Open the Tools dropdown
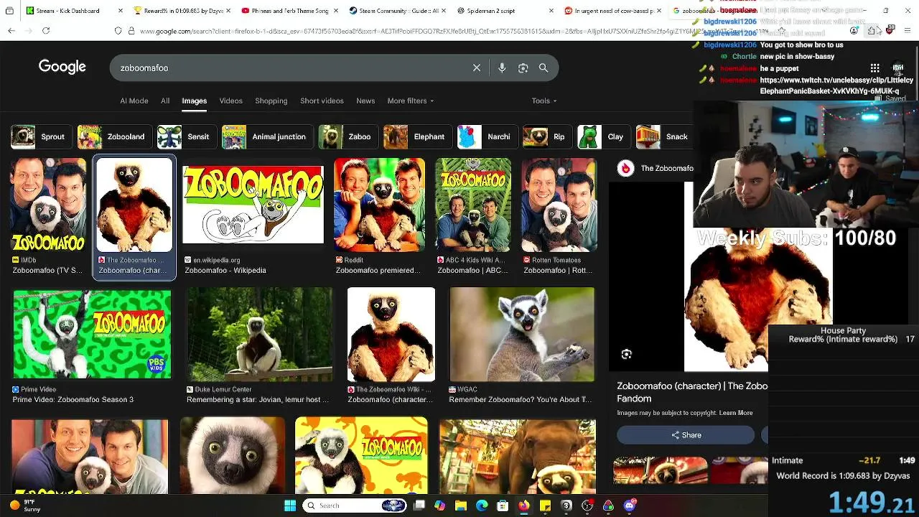This screenshot has width=919, height=517. click(544, 101)
